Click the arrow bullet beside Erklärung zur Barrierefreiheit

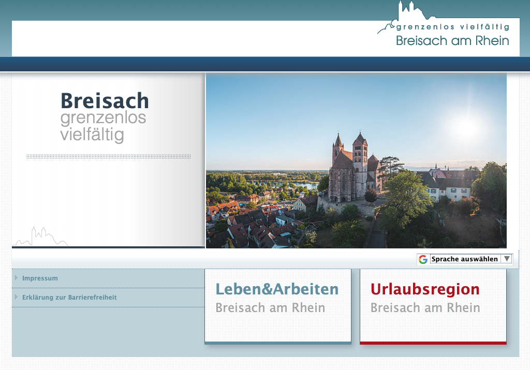(x=16, y=297)
